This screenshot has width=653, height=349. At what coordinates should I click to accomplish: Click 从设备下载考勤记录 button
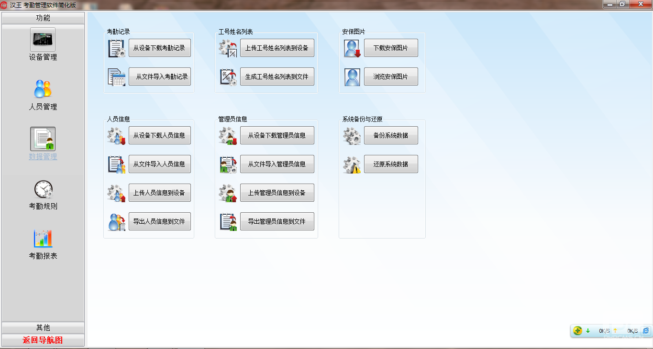point(160,48)
